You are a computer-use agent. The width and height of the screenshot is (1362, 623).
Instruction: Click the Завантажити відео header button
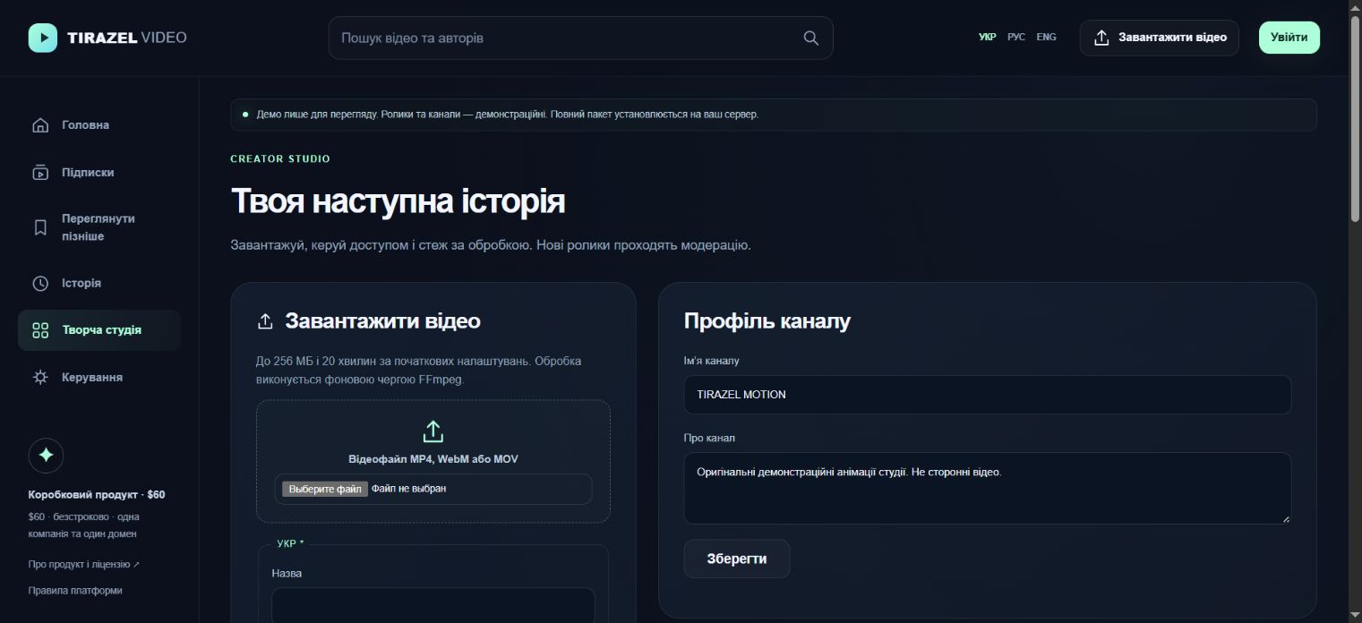click(1160, 38)
